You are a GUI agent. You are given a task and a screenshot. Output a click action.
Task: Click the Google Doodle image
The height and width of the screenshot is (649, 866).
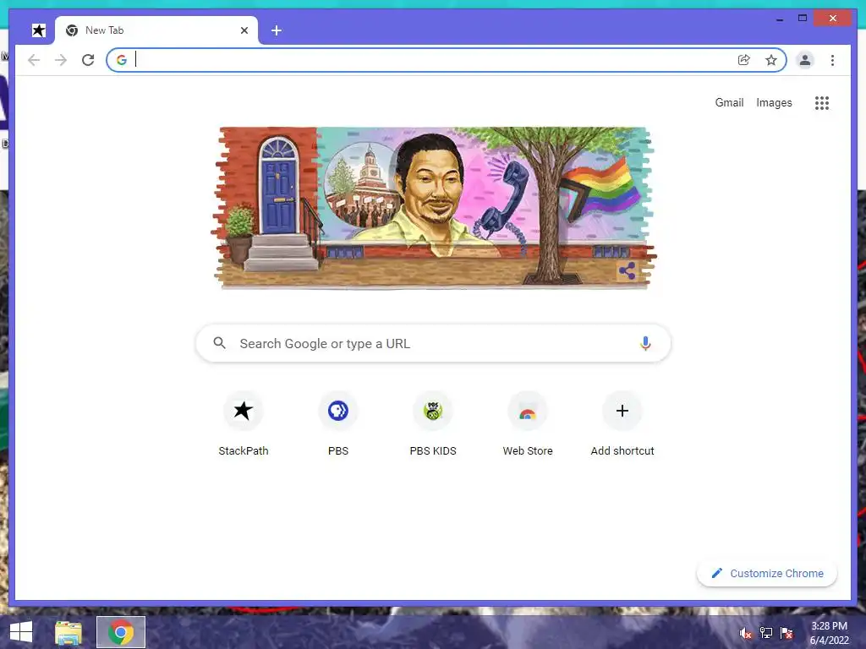coord(434,208)
